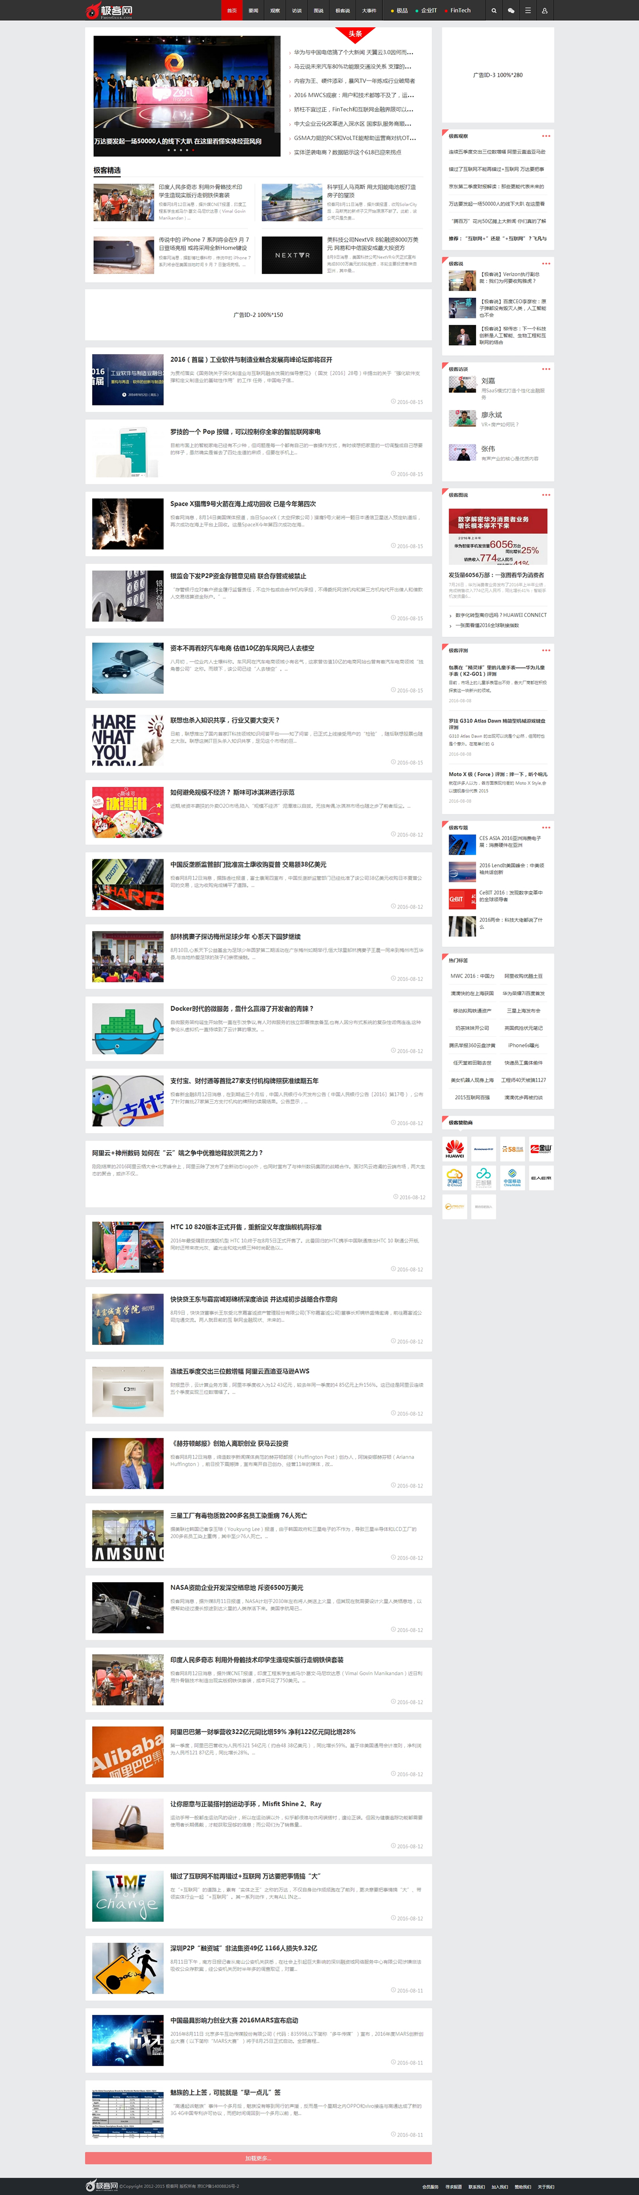Click the three-dot more icon of 极客访谈
Image resolution: width=639 pixels, height=2195 pixels.
click(546, 369)
